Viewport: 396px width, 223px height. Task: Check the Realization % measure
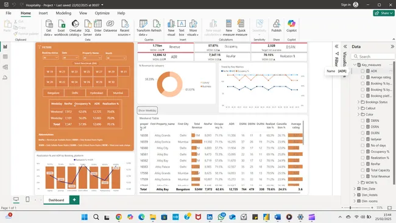click(362, 158)
